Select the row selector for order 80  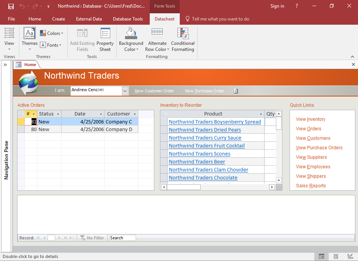(x=21, y=129)
